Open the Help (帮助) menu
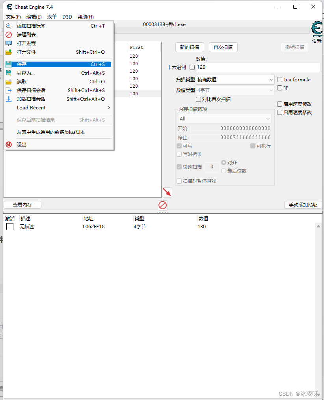Screen dimensions: 324x400 click(x=86, y=17)
